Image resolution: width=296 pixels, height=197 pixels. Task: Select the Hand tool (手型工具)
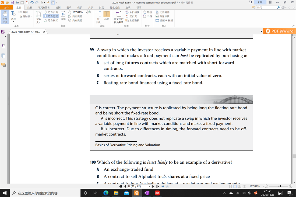pos(5,17)
